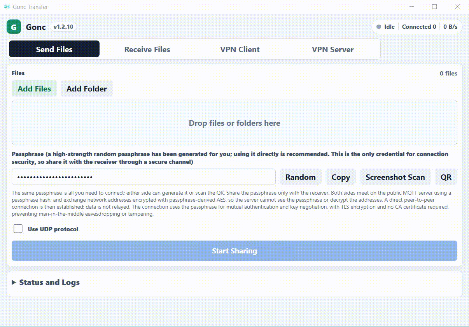469x327 pixels.
Task: Expand the Status and Logs section
Action: (46, 282)
